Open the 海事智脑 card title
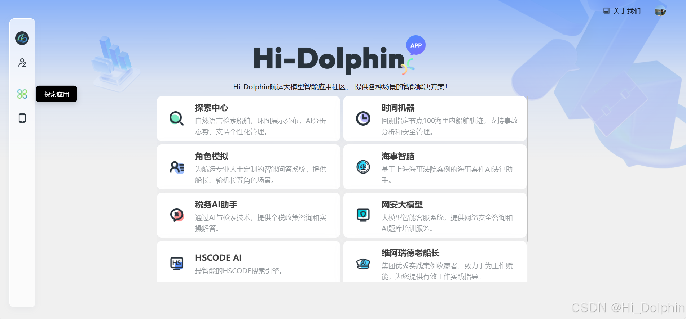The height and width of the screenshot is (319, 686). point(398,156)
